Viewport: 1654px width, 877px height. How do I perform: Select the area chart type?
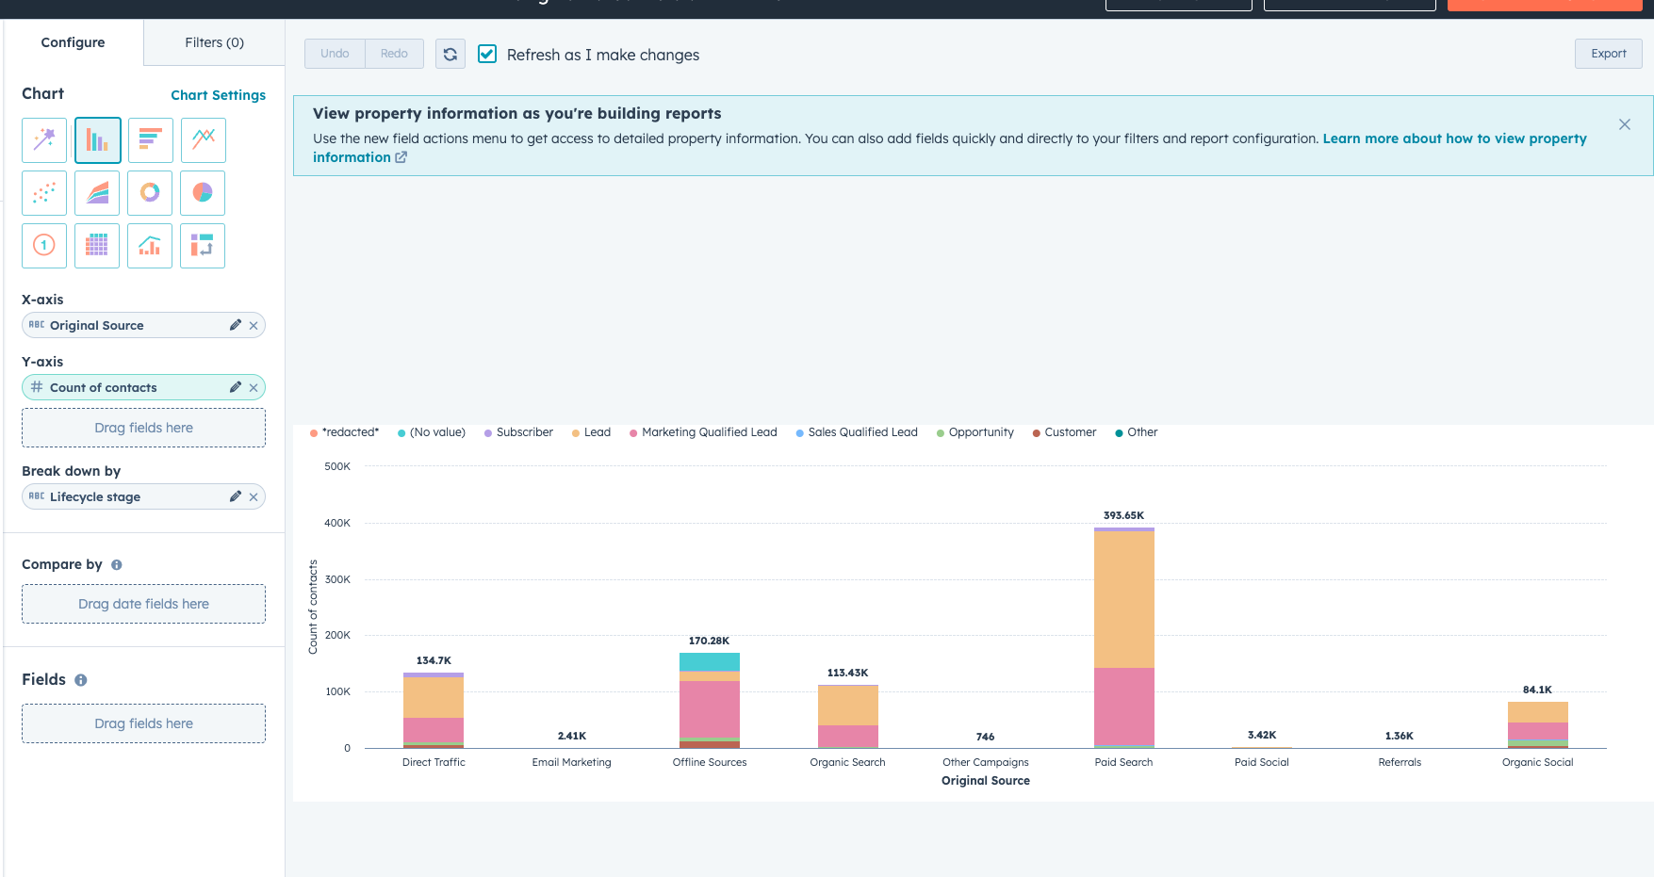point(97,193)
